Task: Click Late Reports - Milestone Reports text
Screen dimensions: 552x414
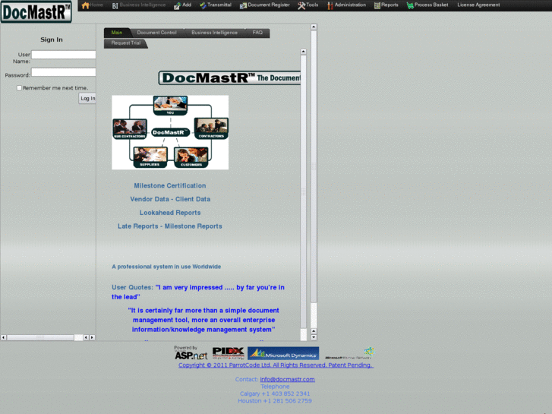Action: point(169,226)
